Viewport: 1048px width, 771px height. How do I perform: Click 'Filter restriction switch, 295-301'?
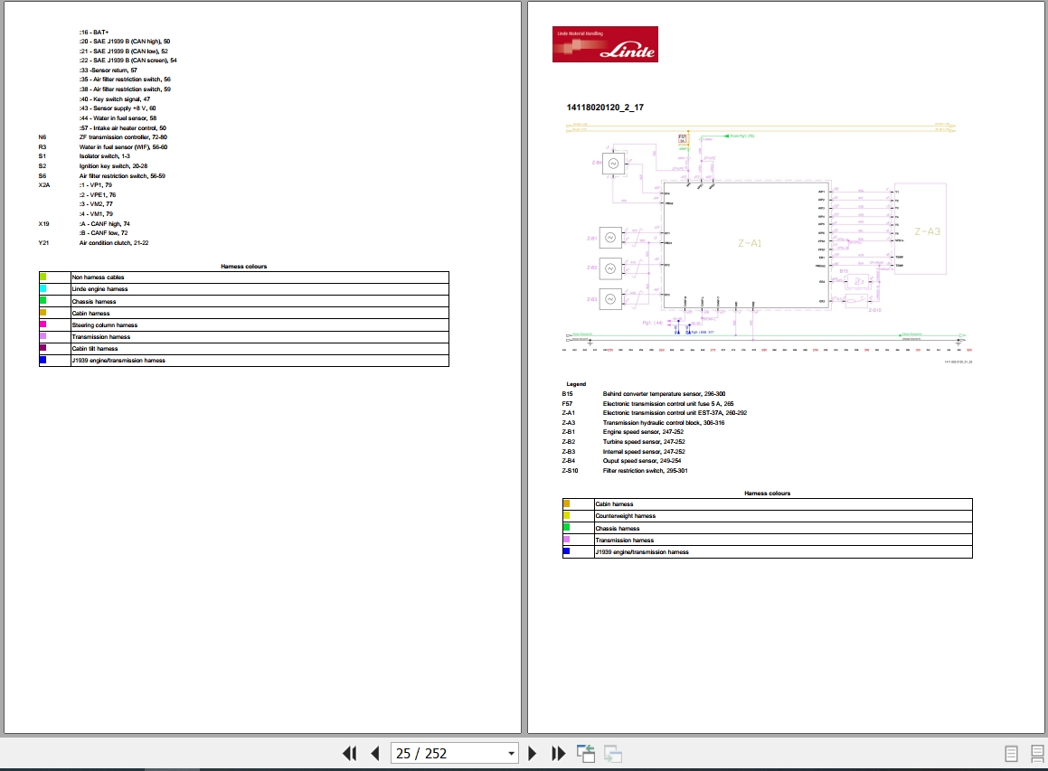[x=645, y=471]
